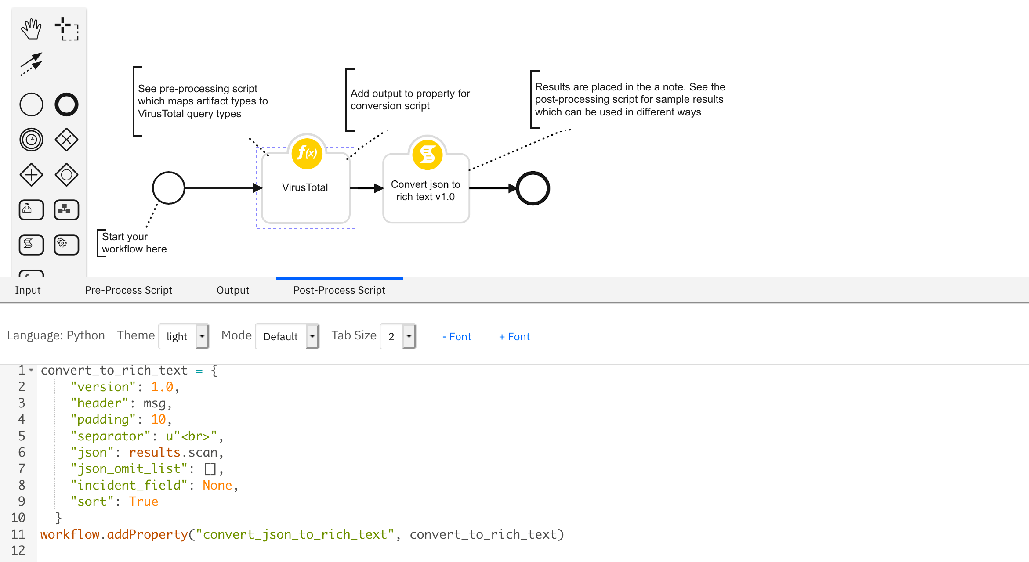The height and width of the screenshot is (562, 1029).
Task: Click the "padding": 10 code line
Action: pyautogui.click(x=121, y=419)
